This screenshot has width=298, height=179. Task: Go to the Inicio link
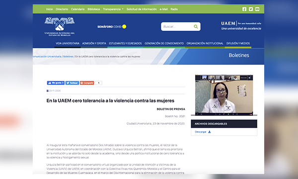click(x=49, y=9)
